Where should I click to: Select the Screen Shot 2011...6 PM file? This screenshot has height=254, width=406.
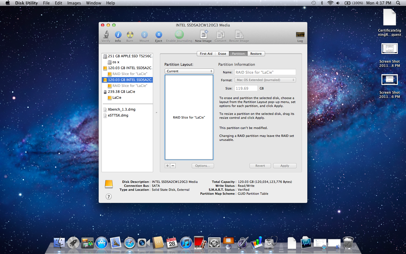point(390,86)
